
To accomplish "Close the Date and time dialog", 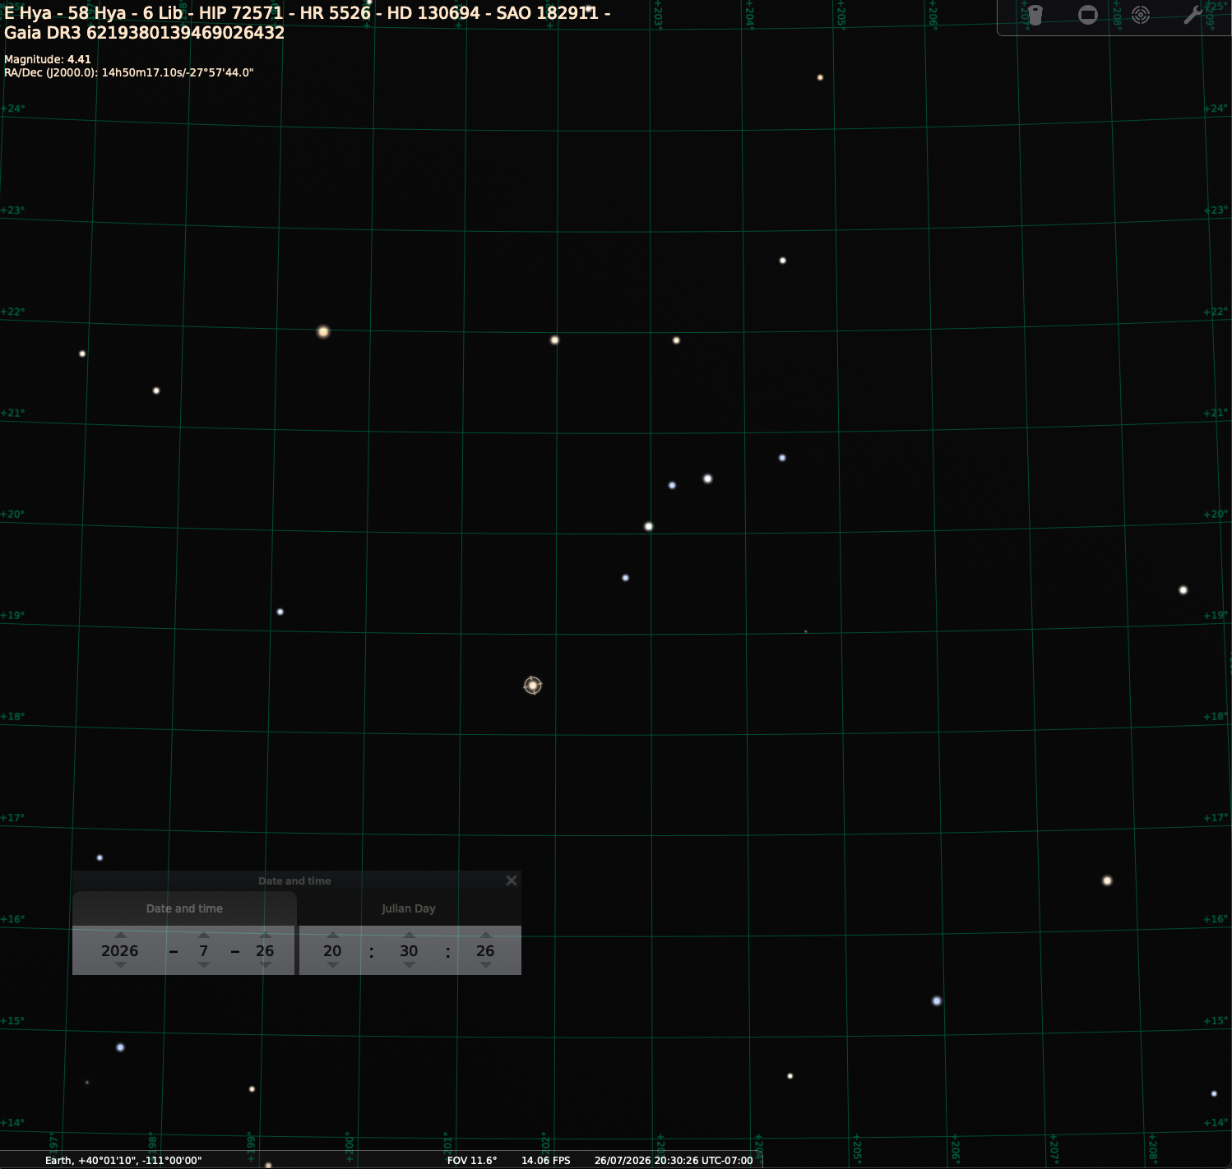I will [x=512, y=880].
